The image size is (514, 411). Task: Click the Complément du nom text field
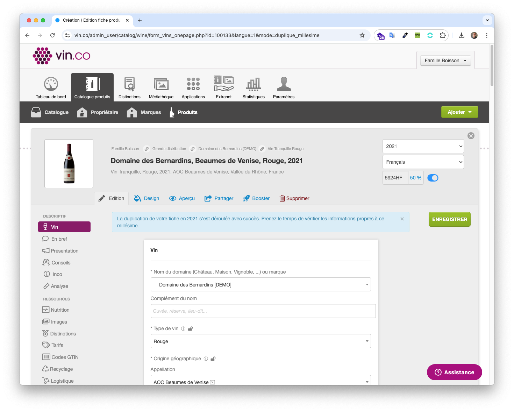(x=263, y=311)
